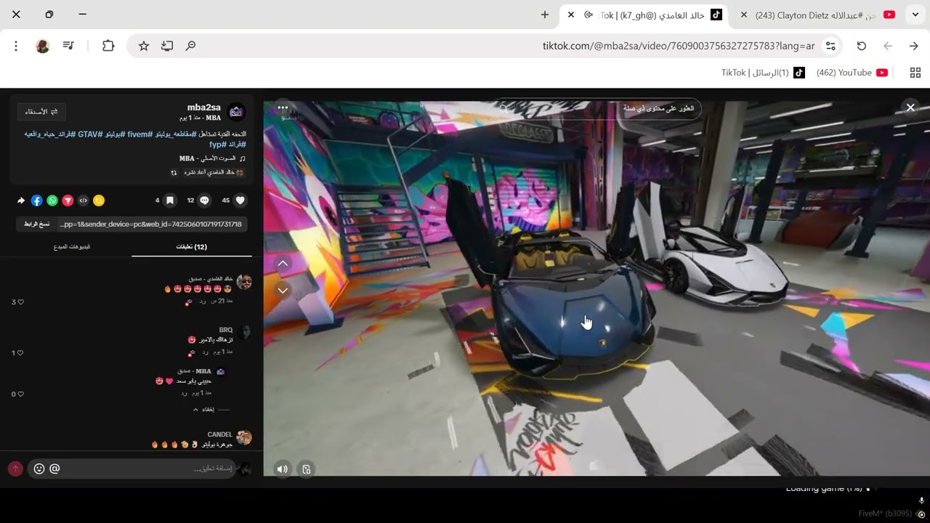Close the TikTok video viewer
This screenshot has height=523, width=930.
click(x=910, y=108)
